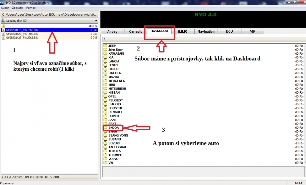Screen dimensions: 306x185
Task: Click the ROVER folder icon
Action: tap(105, 116)
